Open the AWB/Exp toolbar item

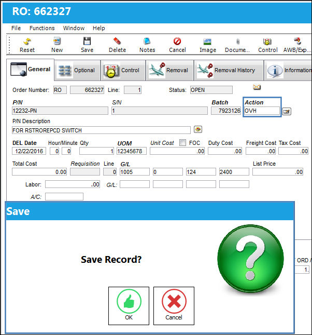[297, 45]
